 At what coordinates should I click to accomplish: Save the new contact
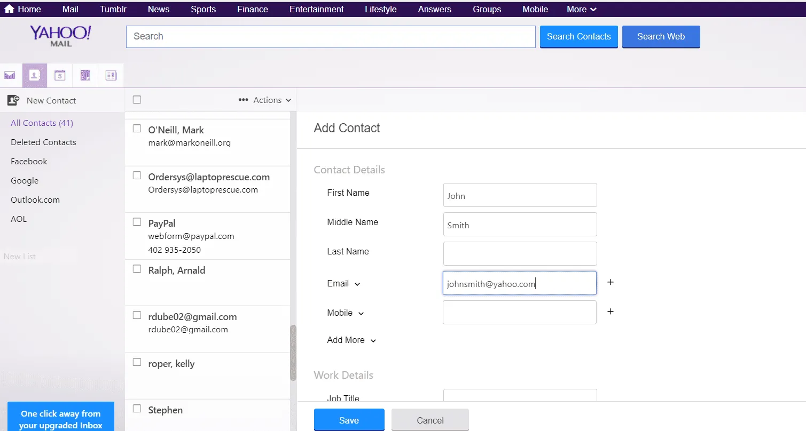click(x=349, y=420)
